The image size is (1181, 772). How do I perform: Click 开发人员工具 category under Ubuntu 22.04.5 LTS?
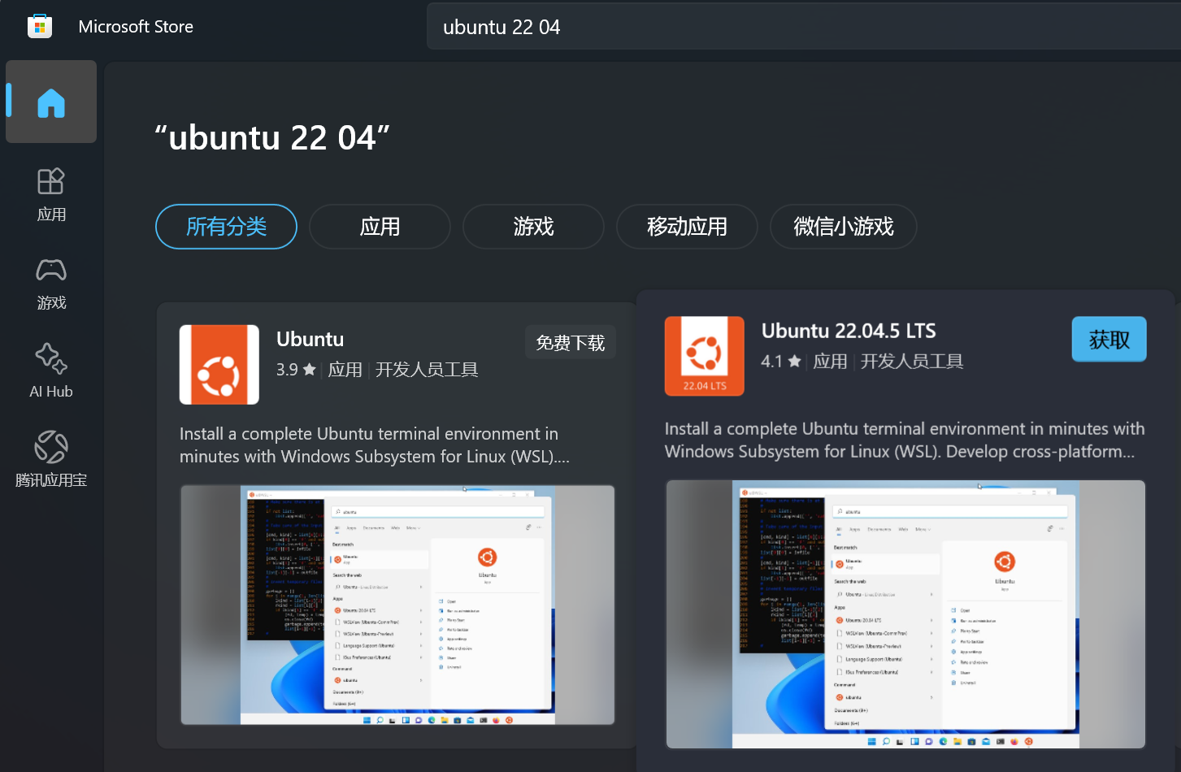912,362
